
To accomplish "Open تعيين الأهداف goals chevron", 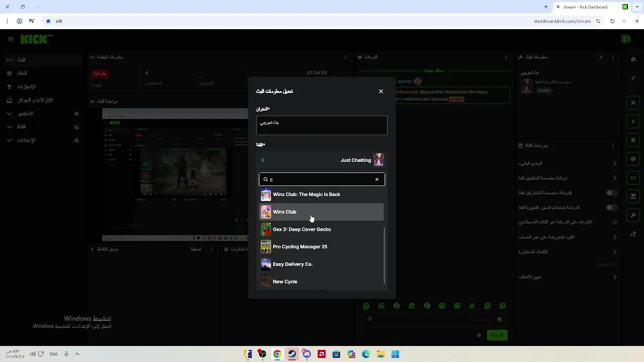I will (x=615, y=277).
